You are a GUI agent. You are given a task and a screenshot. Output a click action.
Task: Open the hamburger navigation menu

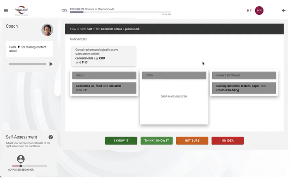(6, 10)
